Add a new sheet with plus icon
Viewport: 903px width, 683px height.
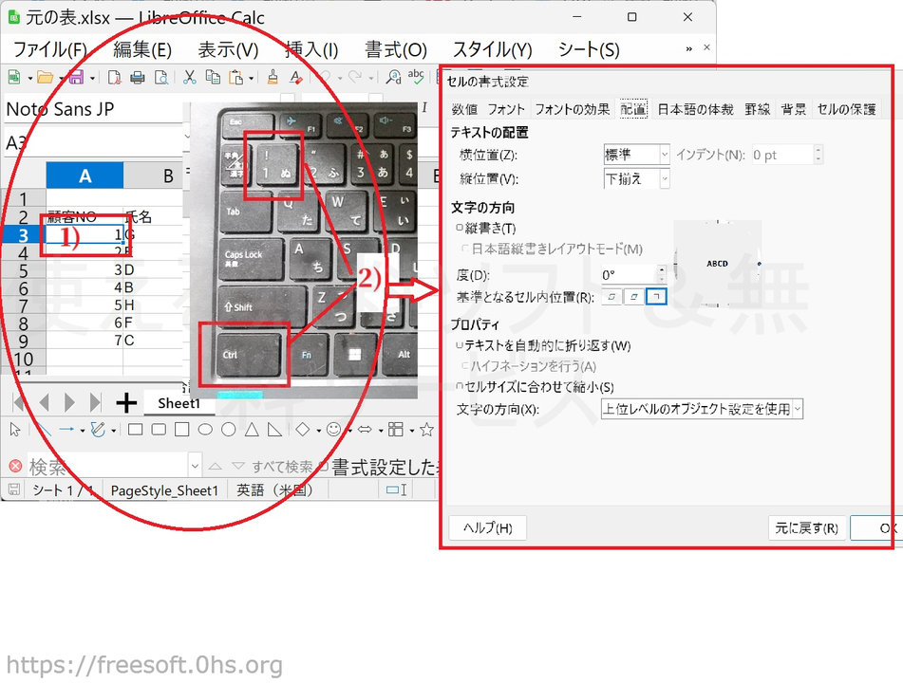(125, 403)
